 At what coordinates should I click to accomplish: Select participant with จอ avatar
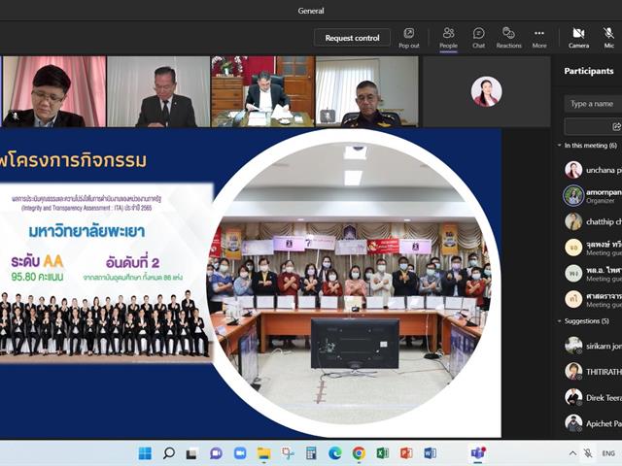tap(593, 248)
